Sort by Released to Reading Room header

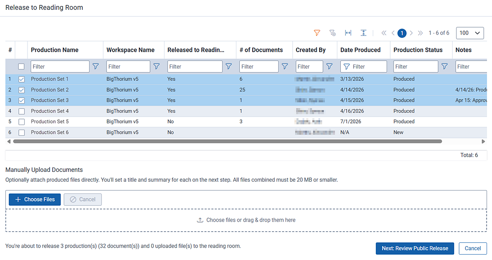click(196, 50)
